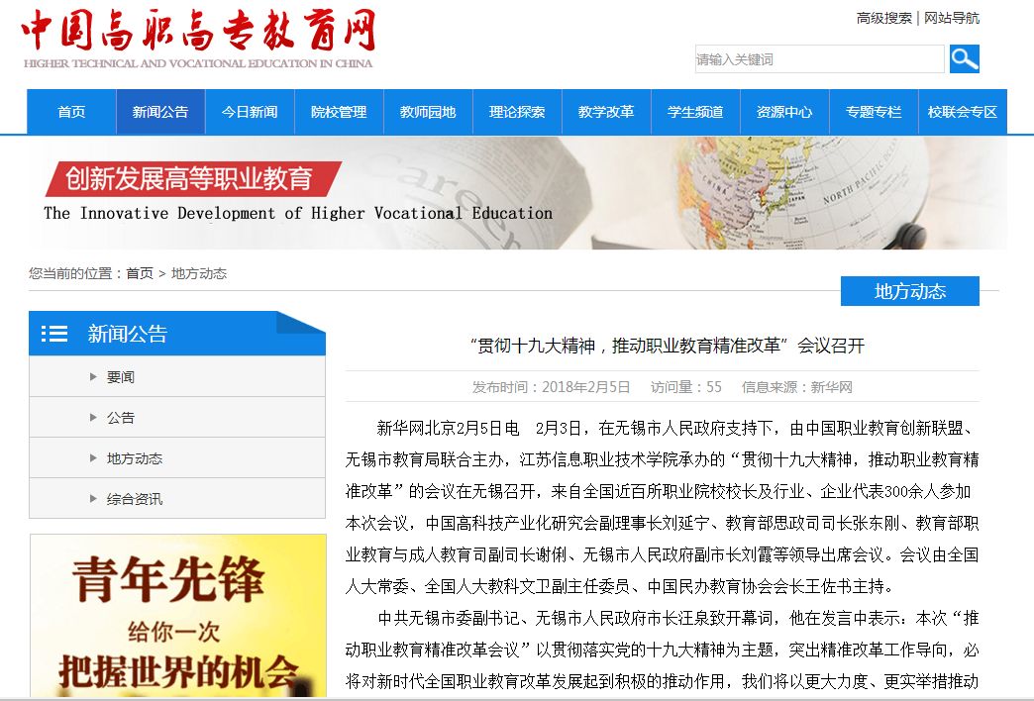1034x701 pixels.
Task: Click the blue magnifier search button
Action: click(964, 59)
